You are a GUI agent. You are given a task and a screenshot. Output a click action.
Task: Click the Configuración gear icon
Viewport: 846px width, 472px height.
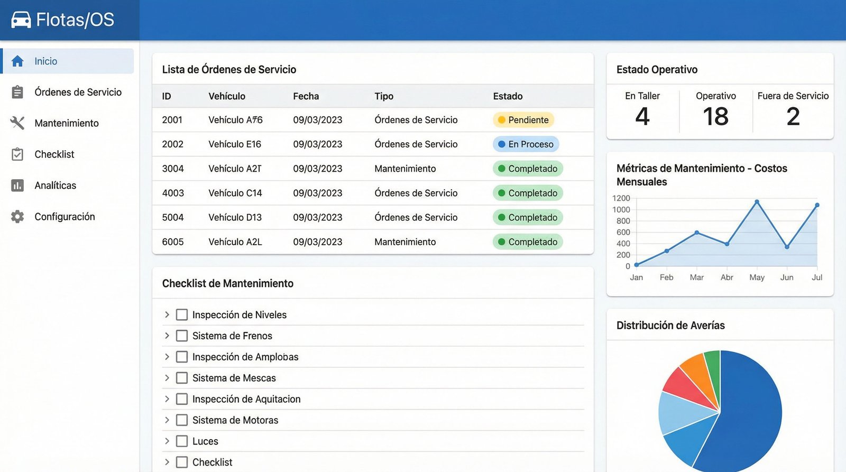point(17,217)
